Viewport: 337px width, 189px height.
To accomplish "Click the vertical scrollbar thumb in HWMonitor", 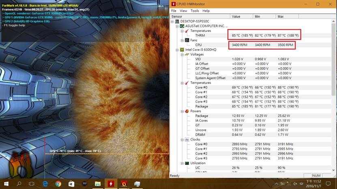I will (x=333, y=60).
